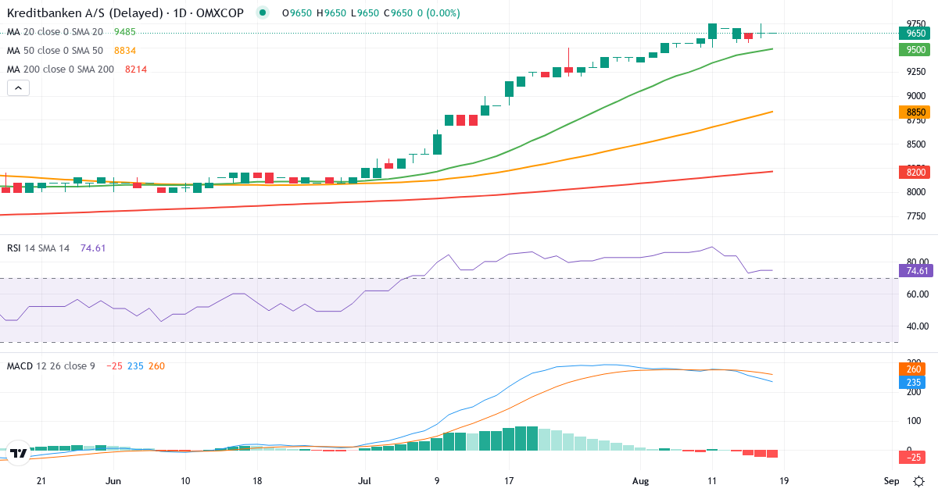Click the SMA 50 value 8834
938x492 pixels.
click(x=125, y=51)
